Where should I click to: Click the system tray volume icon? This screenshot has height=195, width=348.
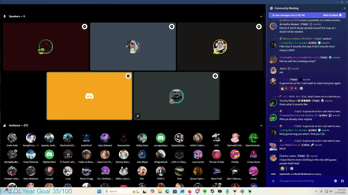pos(331,191)
